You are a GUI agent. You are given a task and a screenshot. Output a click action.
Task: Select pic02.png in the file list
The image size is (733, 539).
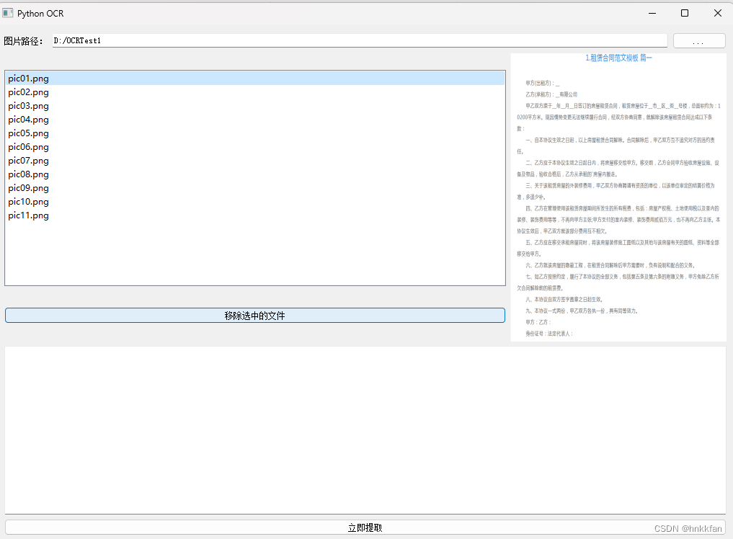[x=255, y=92]
